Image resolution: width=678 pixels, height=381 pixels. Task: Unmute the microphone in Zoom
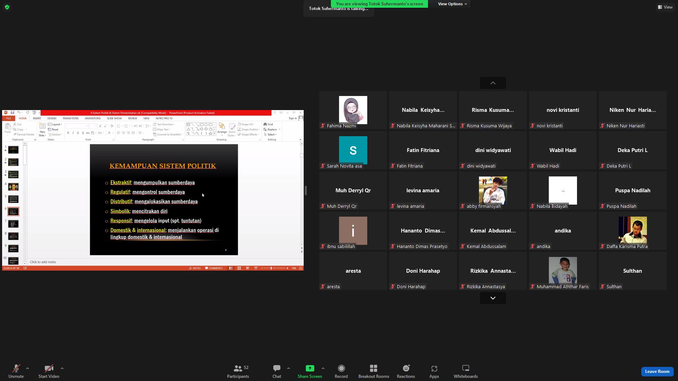16,371
